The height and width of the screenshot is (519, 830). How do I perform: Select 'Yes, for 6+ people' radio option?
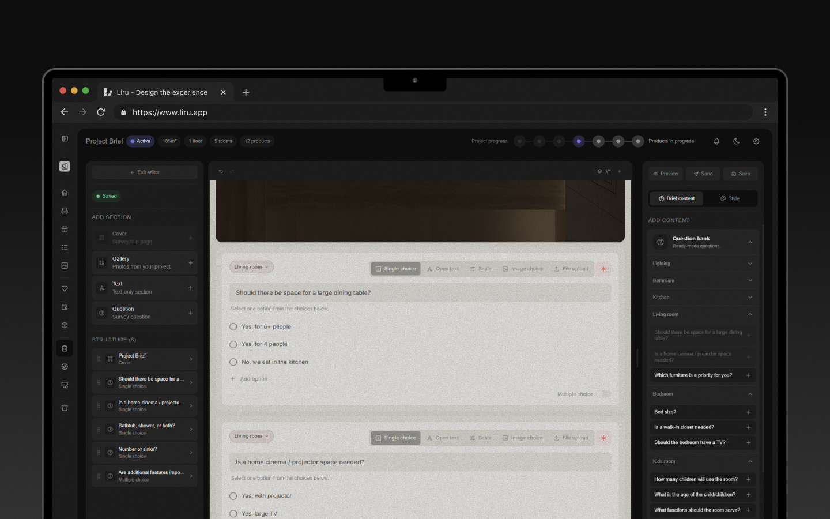click(233, 327)
